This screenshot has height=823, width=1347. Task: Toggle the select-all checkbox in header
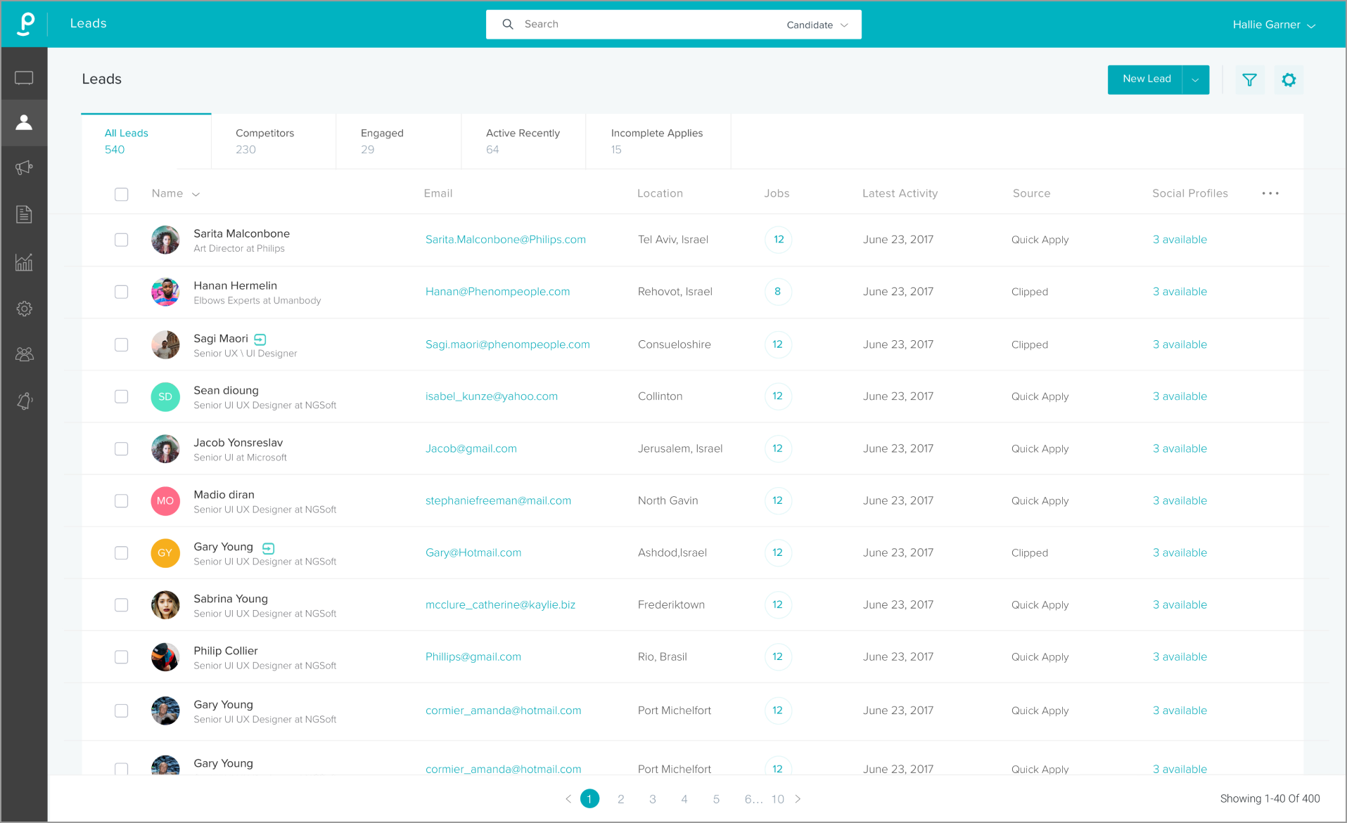coord(122,194)
